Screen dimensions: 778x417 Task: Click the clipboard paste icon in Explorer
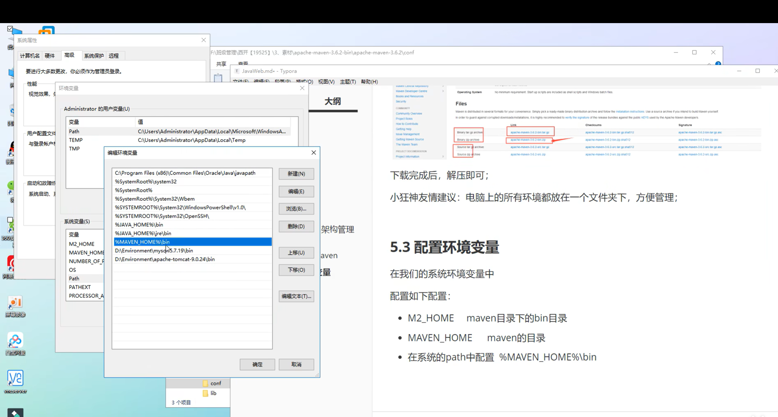(218, 78)
